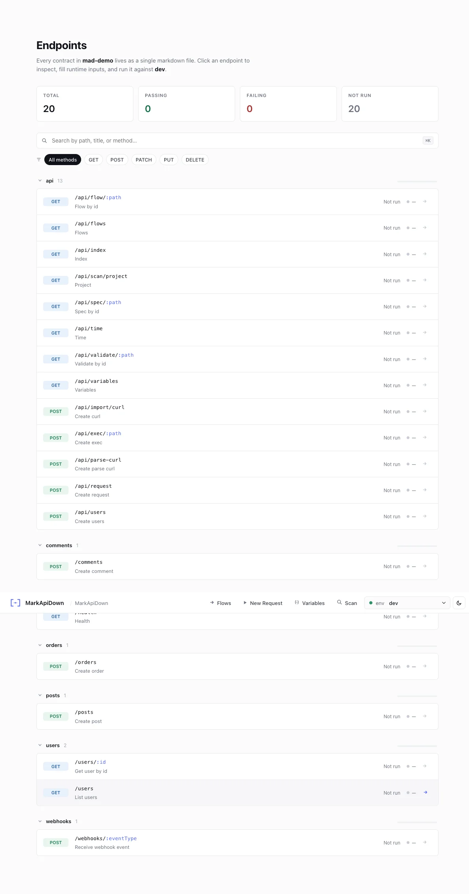Open the Flows page from the navbar

220,603
